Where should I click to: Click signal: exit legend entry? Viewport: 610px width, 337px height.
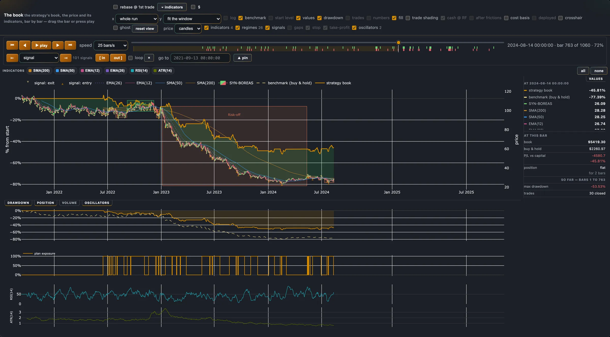[41, 83]
